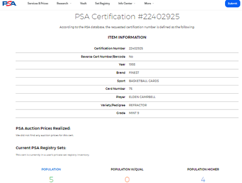Expand the More dropdown chevron
Image resolution: width=242 pixels, height=183 pixels.
pos(153,3)
